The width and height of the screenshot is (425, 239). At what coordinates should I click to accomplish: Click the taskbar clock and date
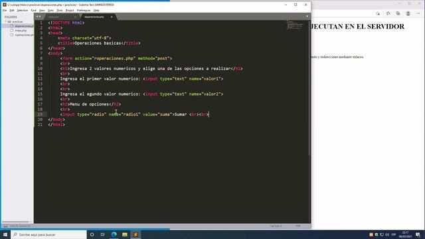click(x=405, y=234)
